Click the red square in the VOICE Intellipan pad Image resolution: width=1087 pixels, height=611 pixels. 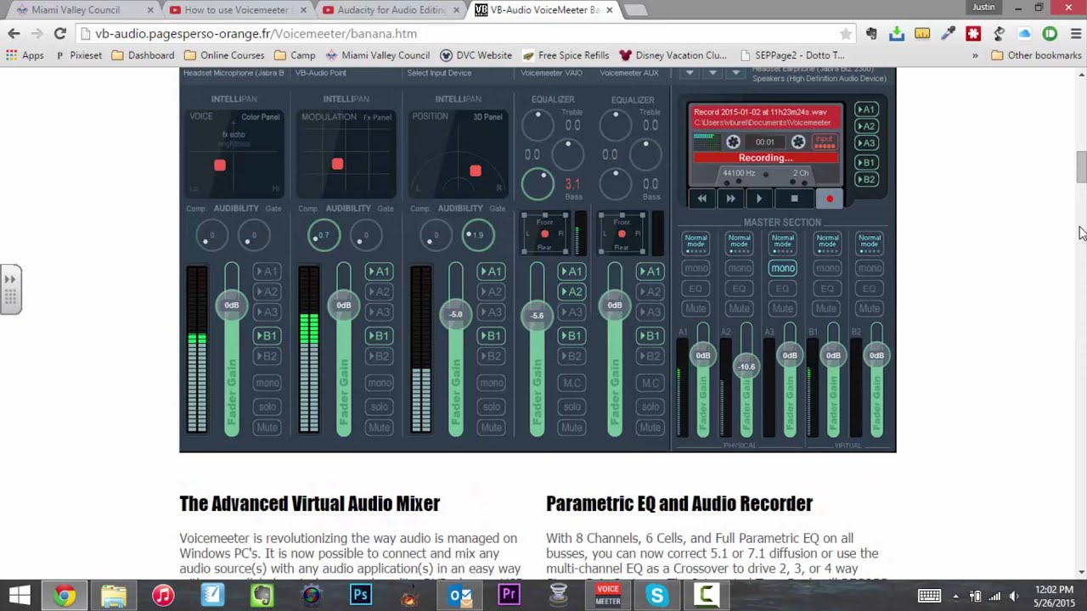pyautogui.click(x=220, y=165)
